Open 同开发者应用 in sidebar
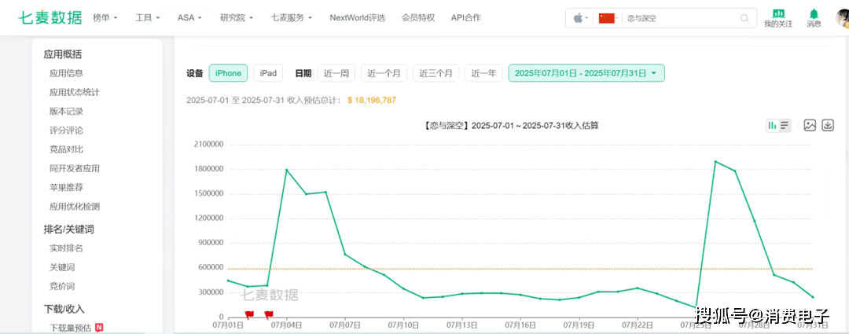This screenshot has height=334, width=849. point(75,168)
